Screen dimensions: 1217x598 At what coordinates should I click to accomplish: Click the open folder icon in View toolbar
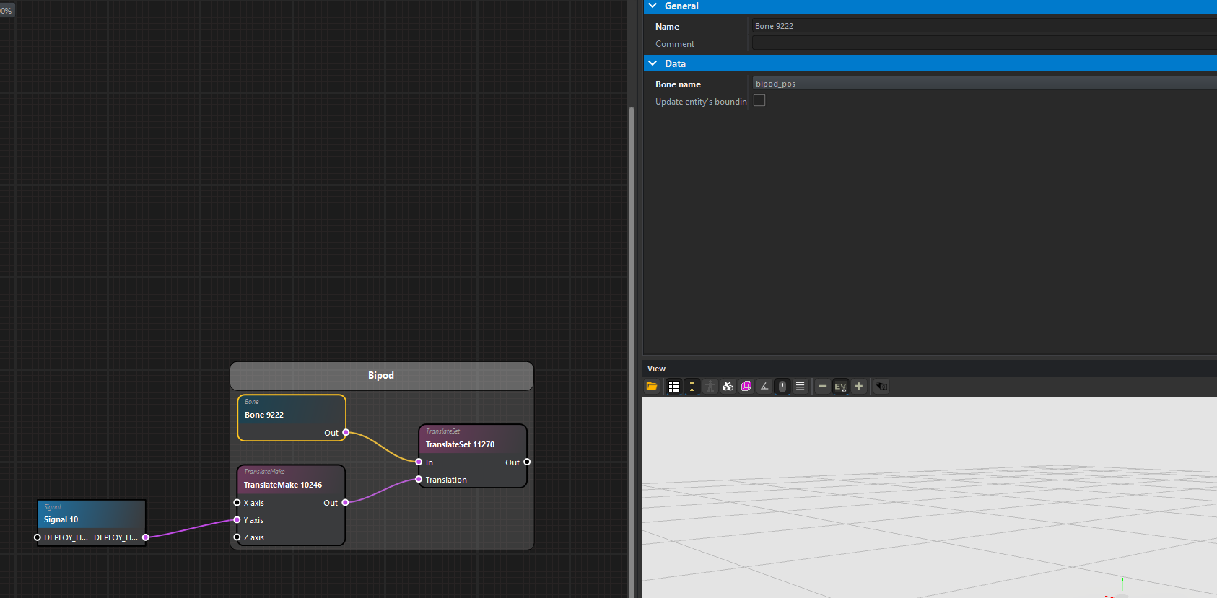[652, 387]
